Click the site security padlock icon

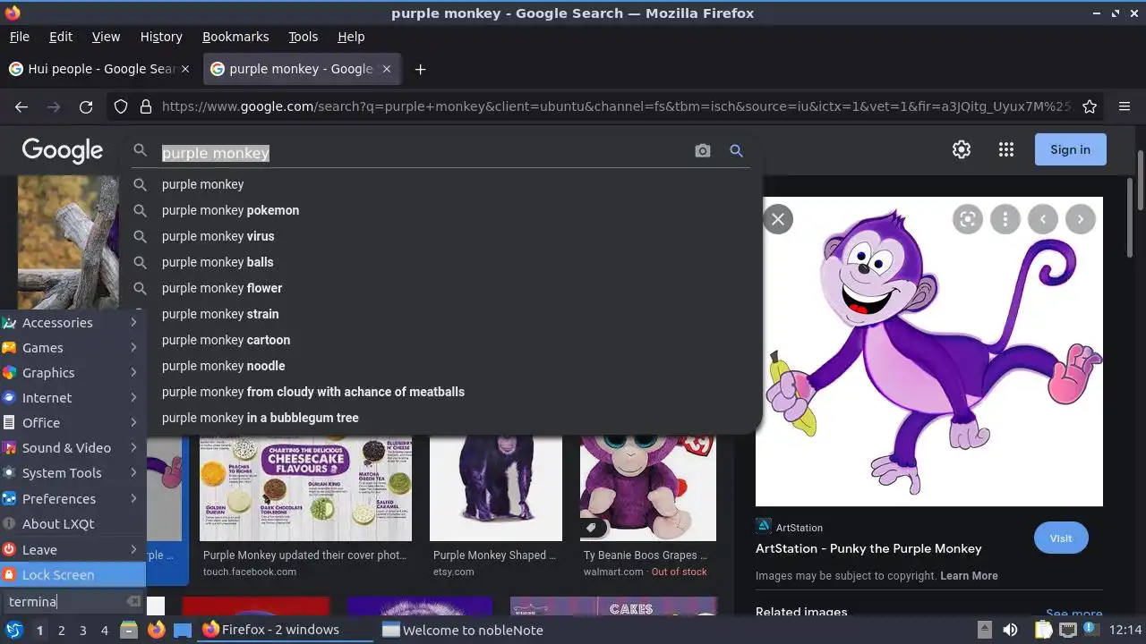pyautogui.click(x=146, y=106)
